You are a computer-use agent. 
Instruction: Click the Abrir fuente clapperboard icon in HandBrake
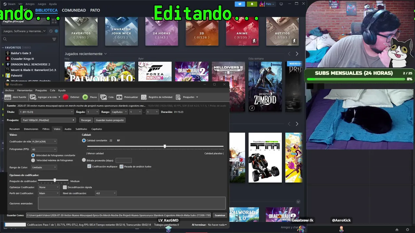8,97
